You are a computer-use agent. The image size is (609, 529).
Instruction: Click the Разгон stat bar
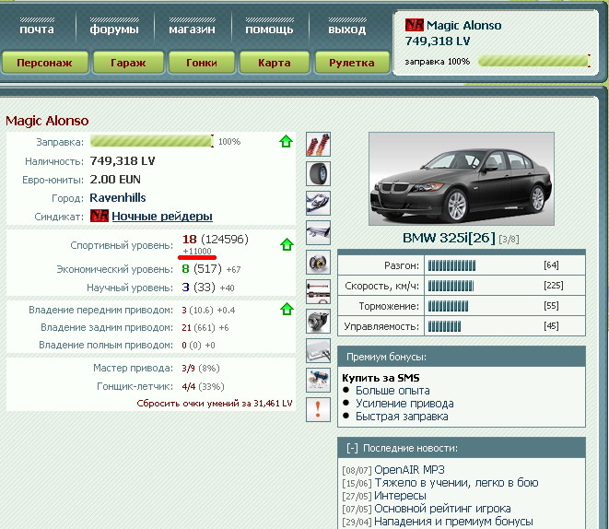point(451,265)
